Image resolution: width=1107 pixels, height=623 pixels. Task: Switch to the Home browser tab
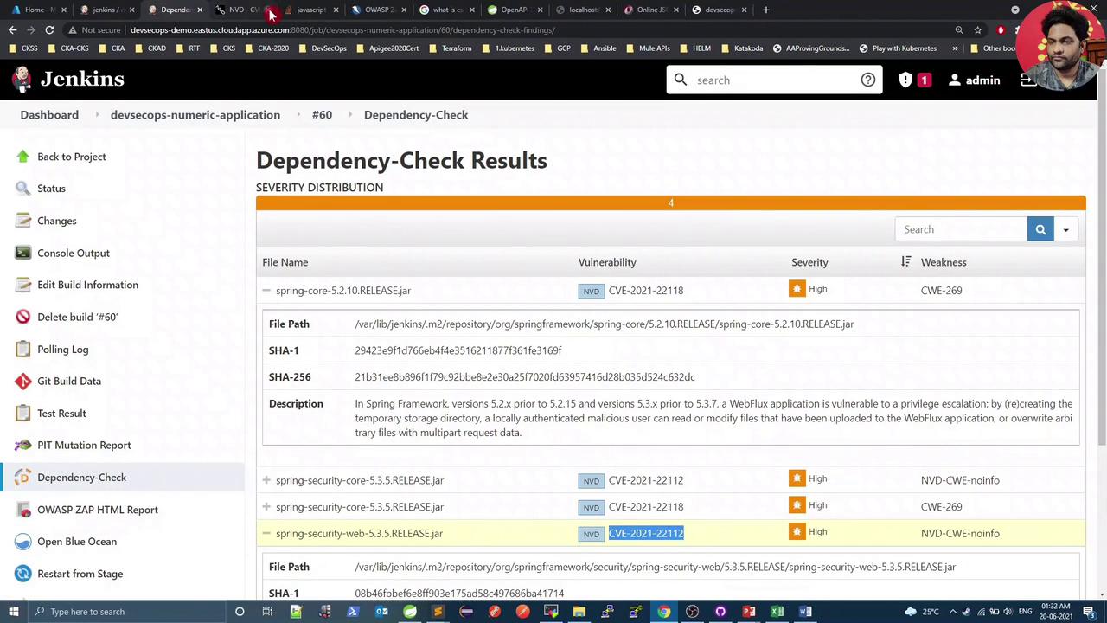tap(40, 10)
